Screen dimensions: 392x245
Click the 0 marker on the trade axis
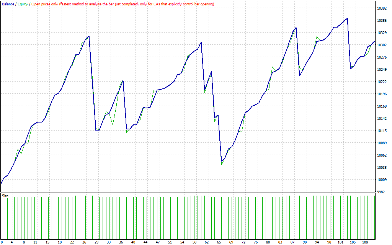2,242
